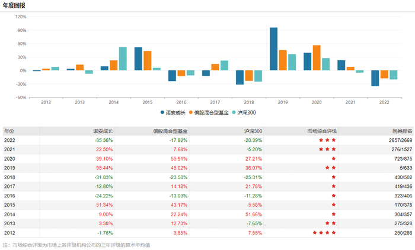Click the orange 2020 bar in the chart
This screenshot has width=415, height=250.
pyautogui.click(x=317, y=58)
